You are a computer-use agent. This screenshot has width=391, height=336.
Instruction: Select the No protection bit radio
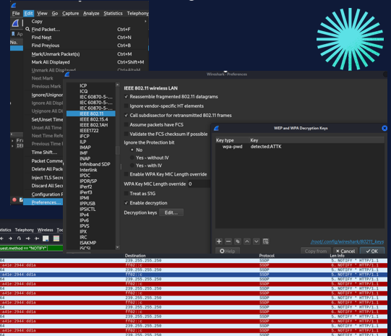click(x=132, y=150)
